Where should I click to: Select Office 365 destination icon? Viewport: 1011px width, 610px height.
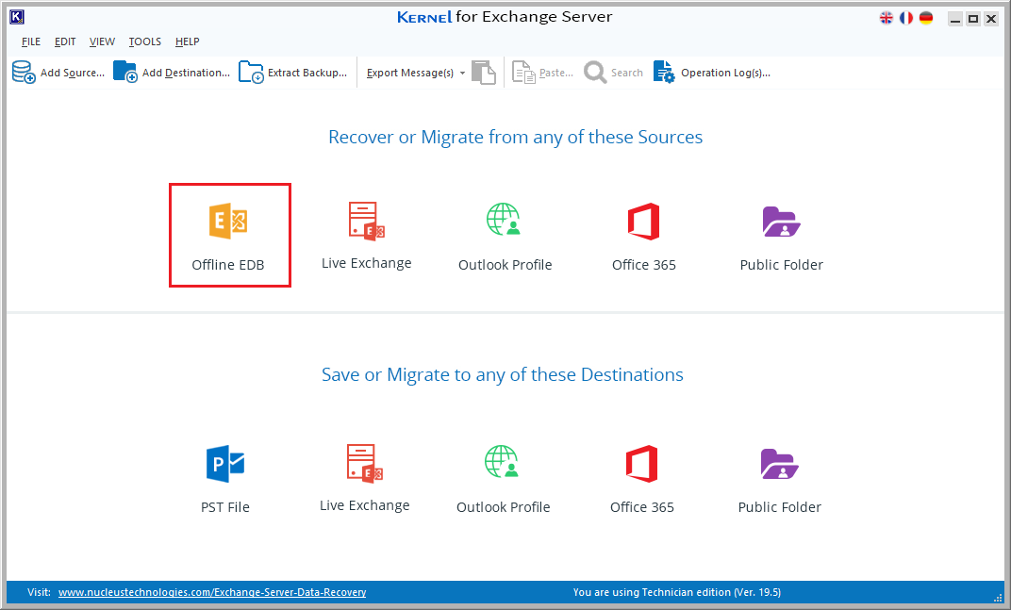pos(641,465)
